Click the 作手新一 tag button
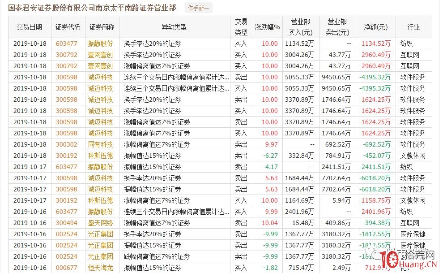 [x=198, y=8]
